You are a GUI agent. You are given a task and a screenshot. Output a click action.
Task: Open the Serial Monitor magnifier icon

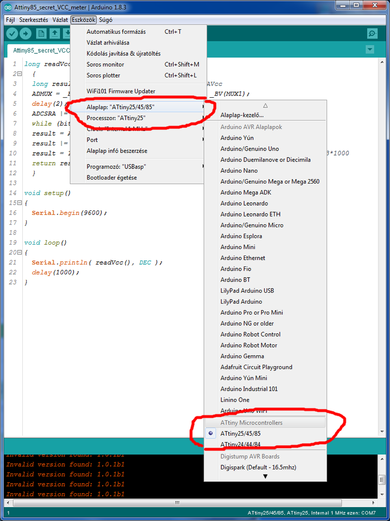(372, 33)
